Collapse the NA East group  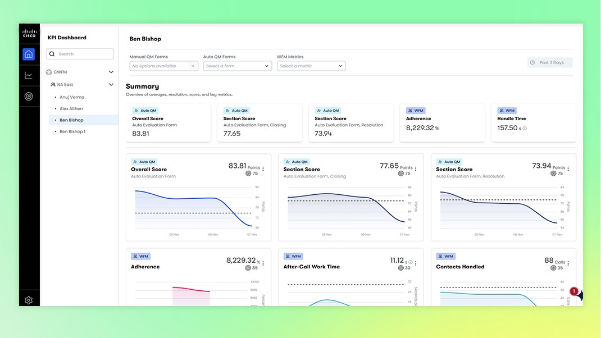111,85
